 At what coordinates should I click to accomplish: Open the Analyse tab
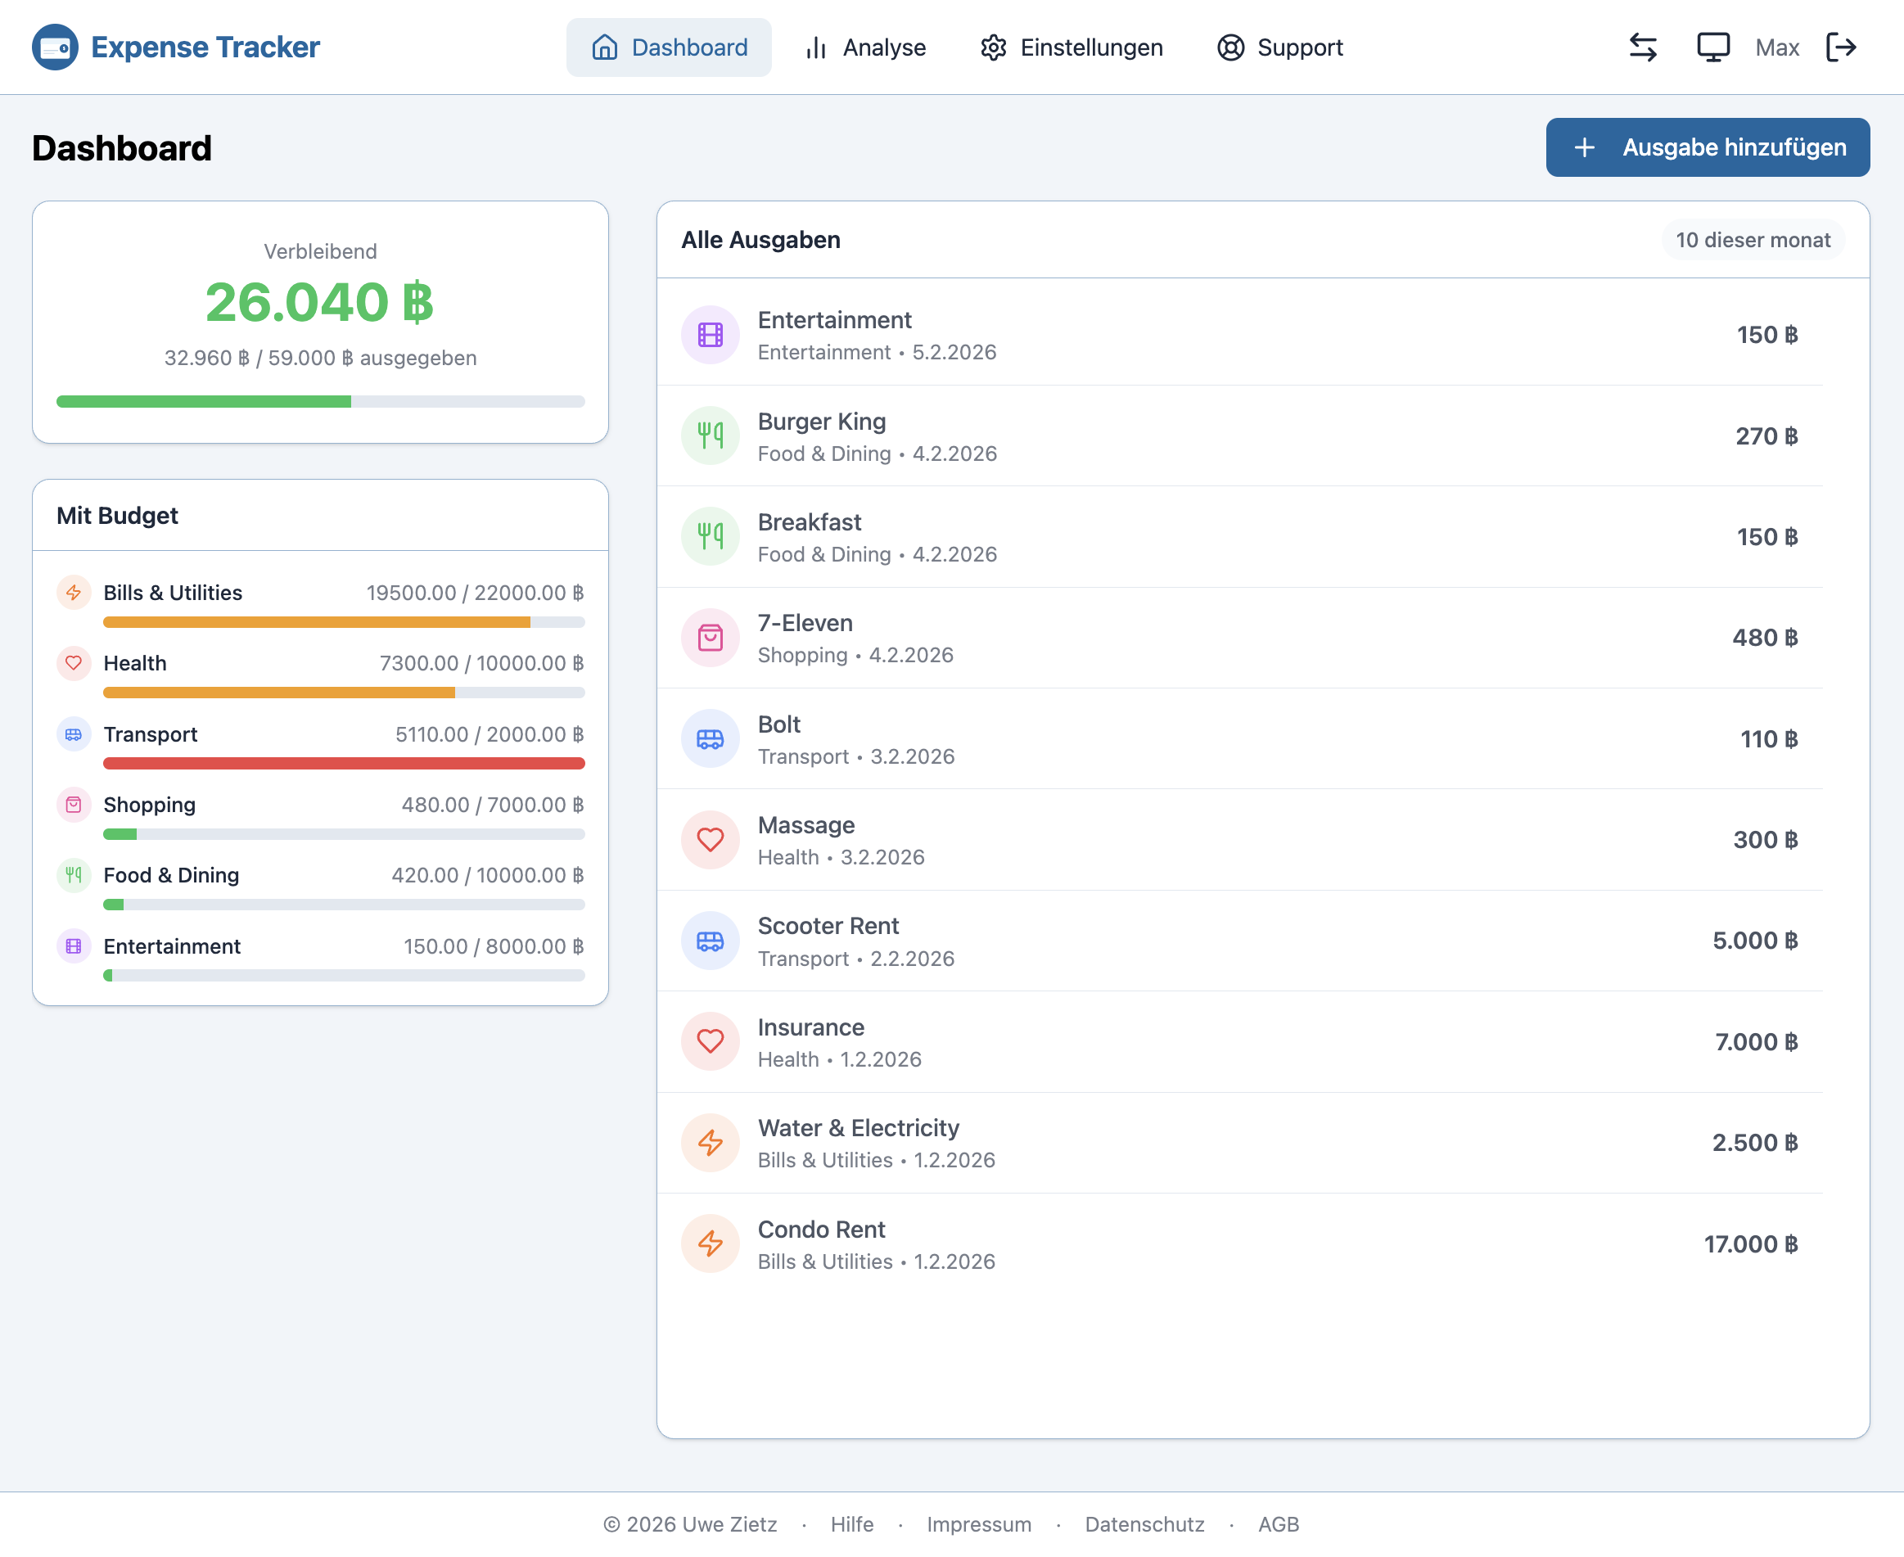pyautogui.click(x=865, y=47)
